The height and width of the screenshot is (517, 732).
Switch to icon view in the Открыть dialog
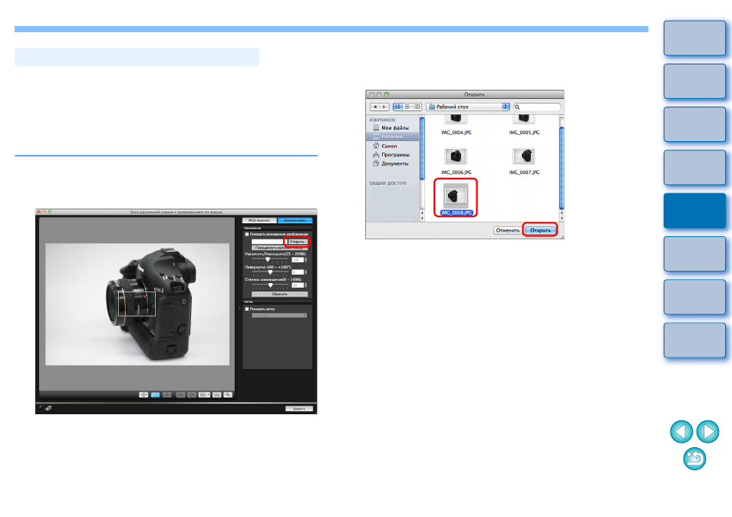397,107
